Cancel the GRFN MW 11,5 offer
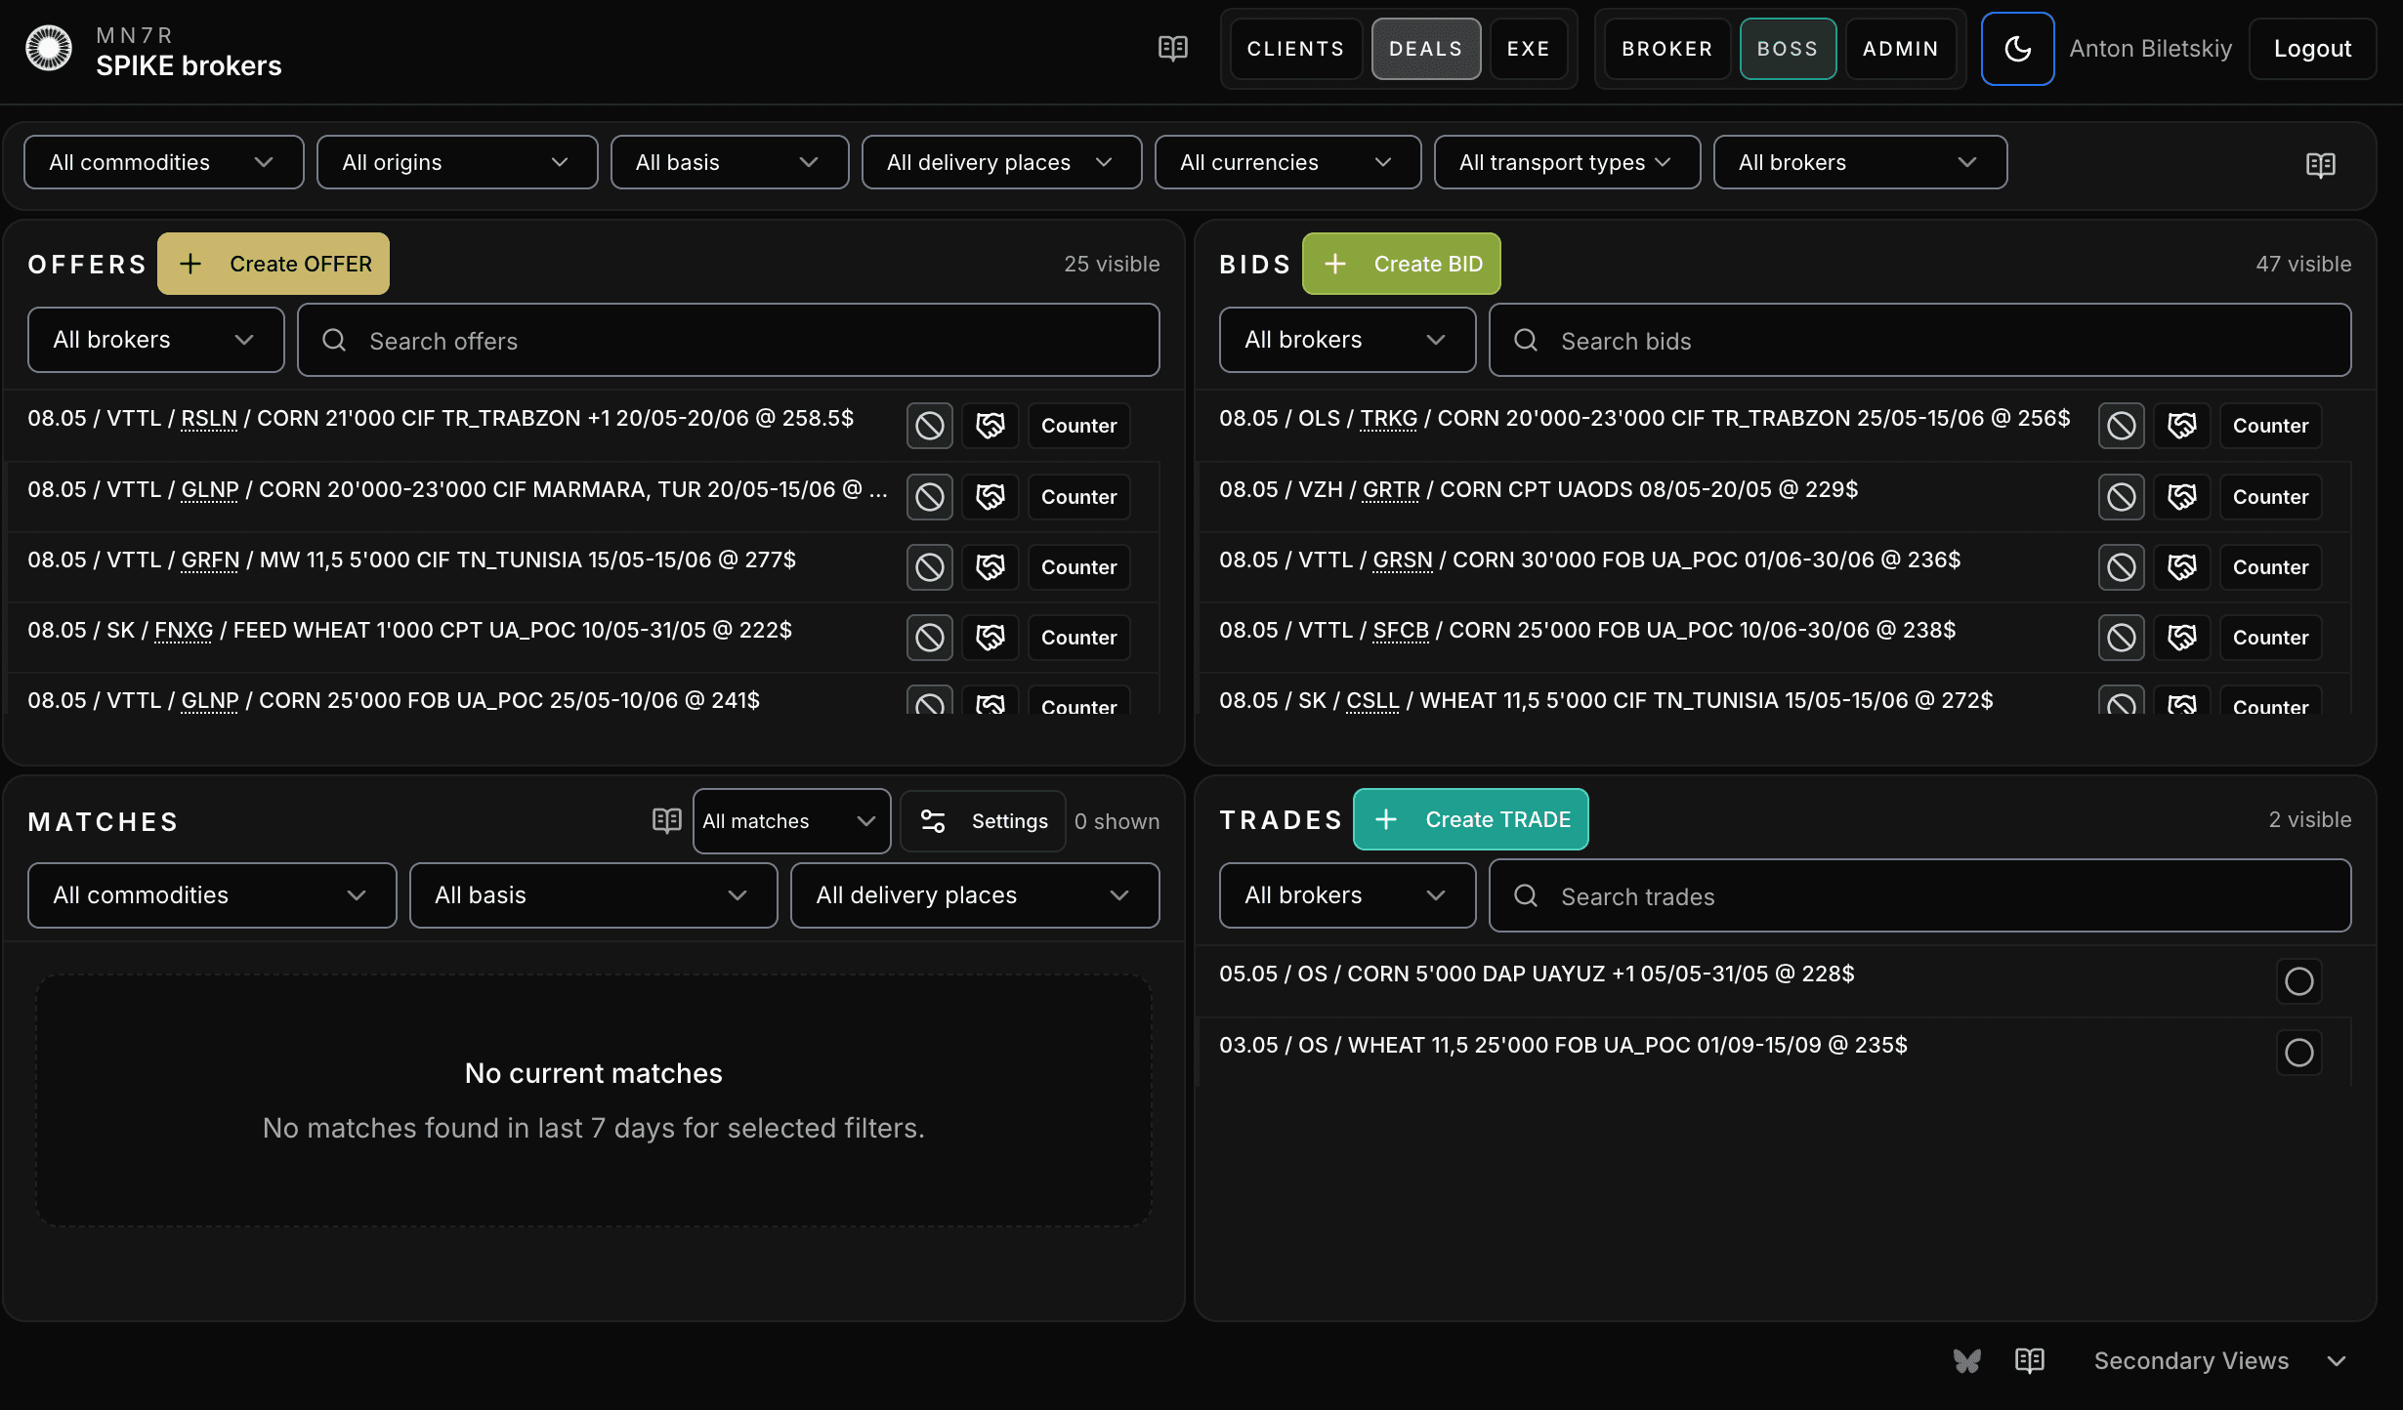The width and height of the screenshot is (2403, 1410). (929, 567)
